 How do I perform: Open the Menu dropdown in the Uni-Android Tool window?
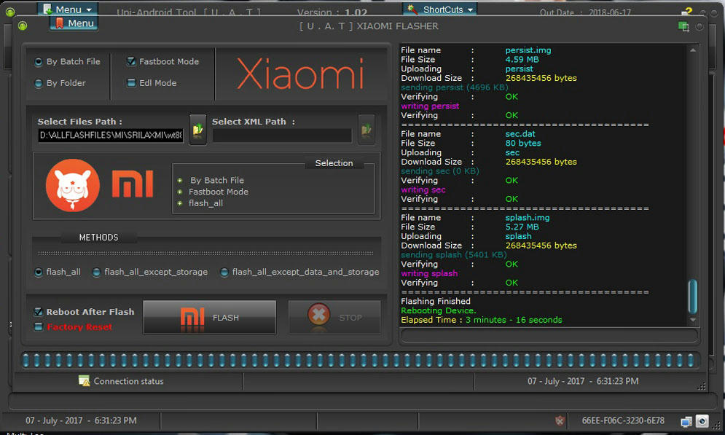68,9
